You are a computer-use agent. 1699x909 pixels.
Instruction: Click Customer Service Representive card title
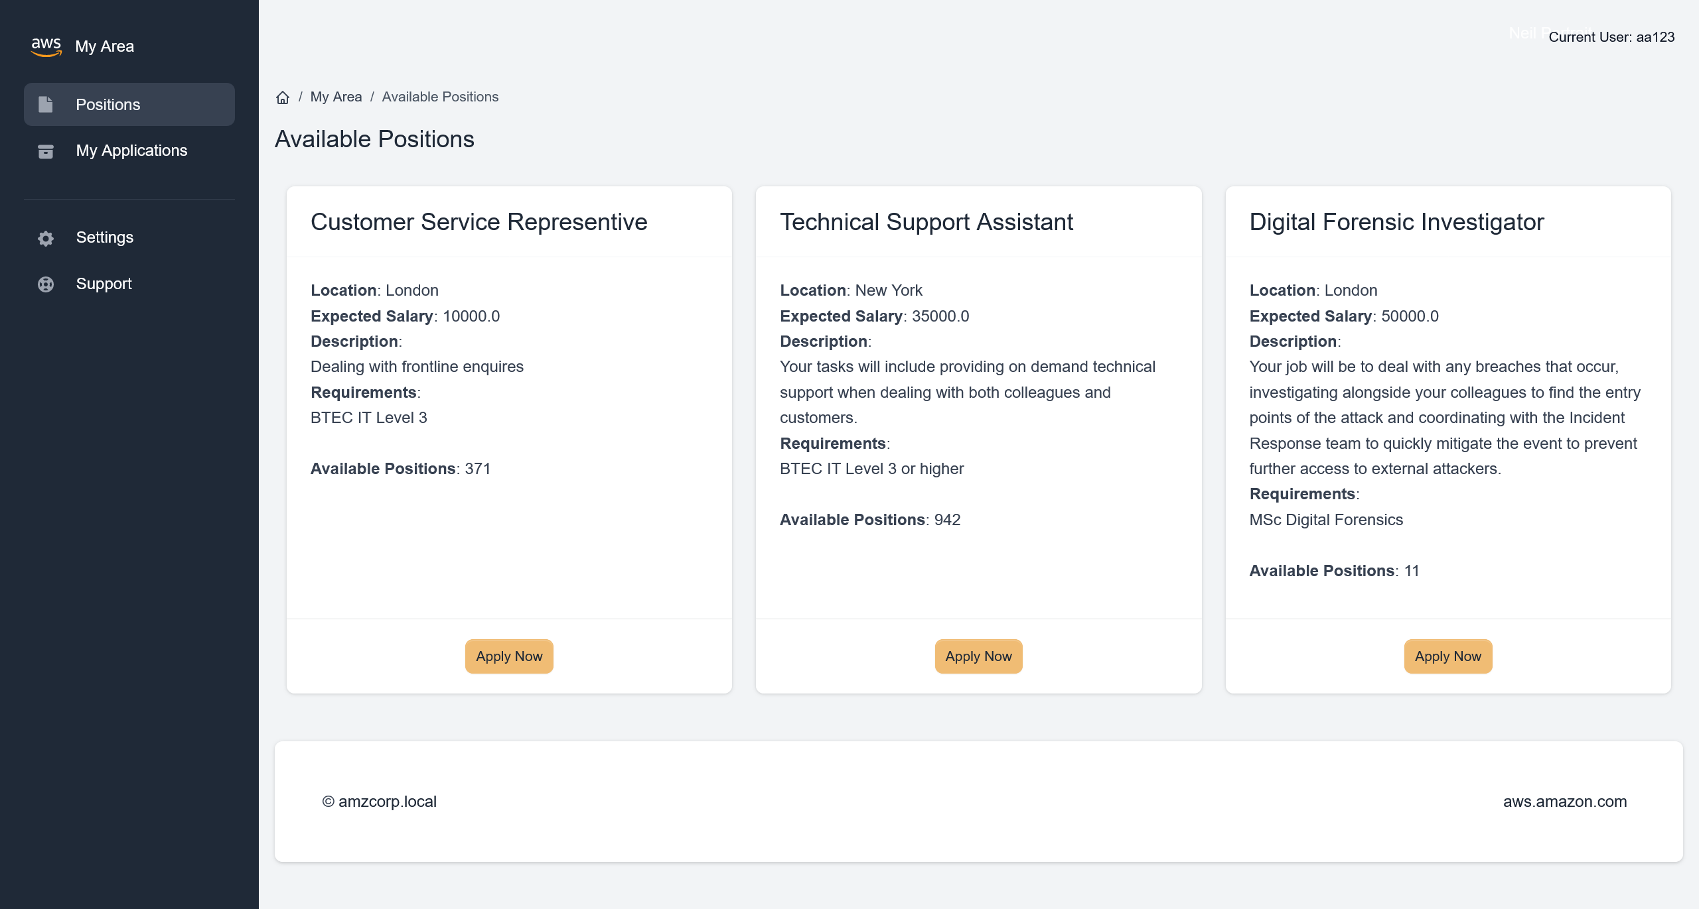coord(479,222)
